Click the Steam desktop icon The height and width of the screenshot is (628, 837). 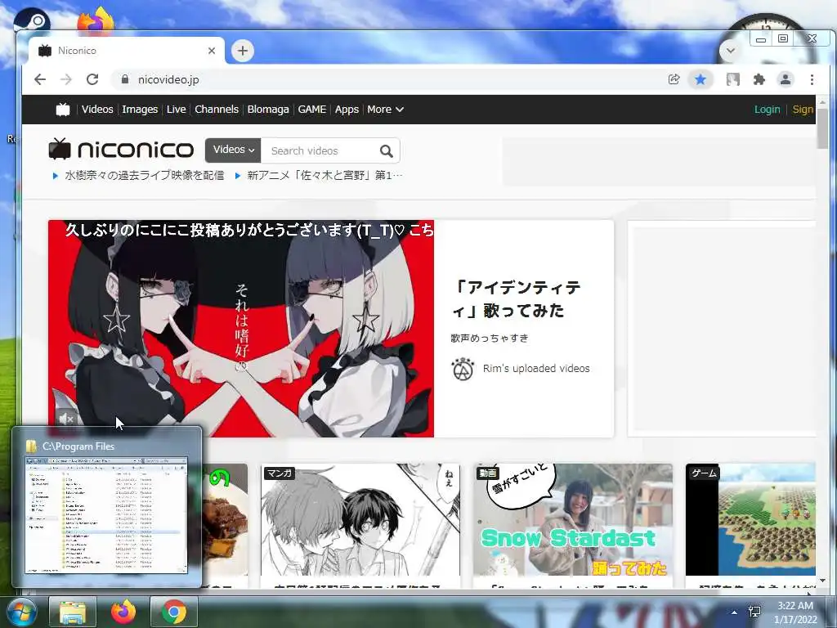coord(32,20)
